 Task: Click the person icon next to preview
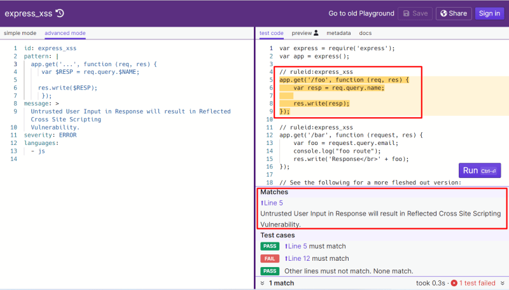click(x=316, y=33)
